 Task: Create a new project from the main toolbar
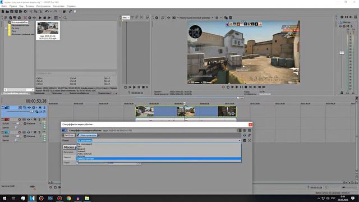(3, 11)
